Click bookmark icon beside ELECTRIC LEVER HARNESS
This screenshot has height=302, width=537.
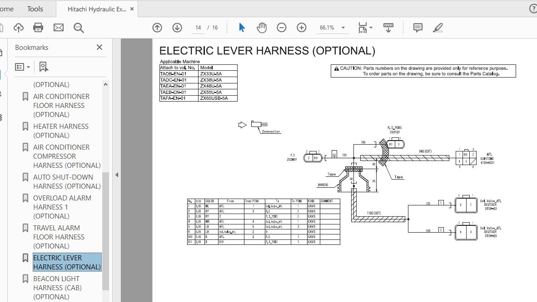pyautogui.click(x=25, y=258)
